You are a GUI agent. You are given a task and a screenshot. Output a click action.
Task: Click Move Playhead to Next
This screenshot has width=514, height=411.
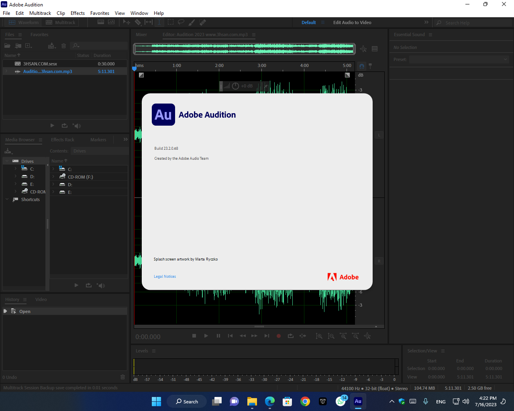coord(267,336)
